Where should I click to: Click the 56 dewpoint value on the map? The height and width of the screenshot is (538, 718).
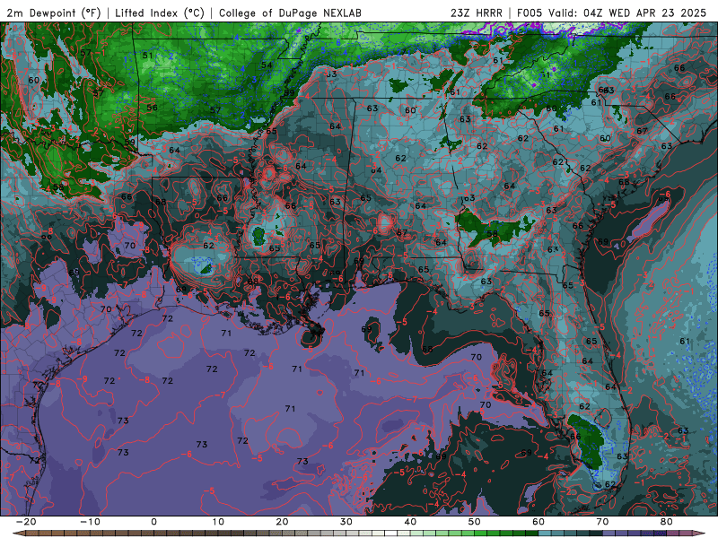(152, 108)
